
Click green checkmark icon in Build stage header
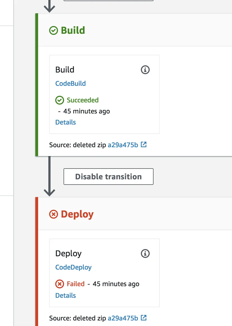point(54,30)
